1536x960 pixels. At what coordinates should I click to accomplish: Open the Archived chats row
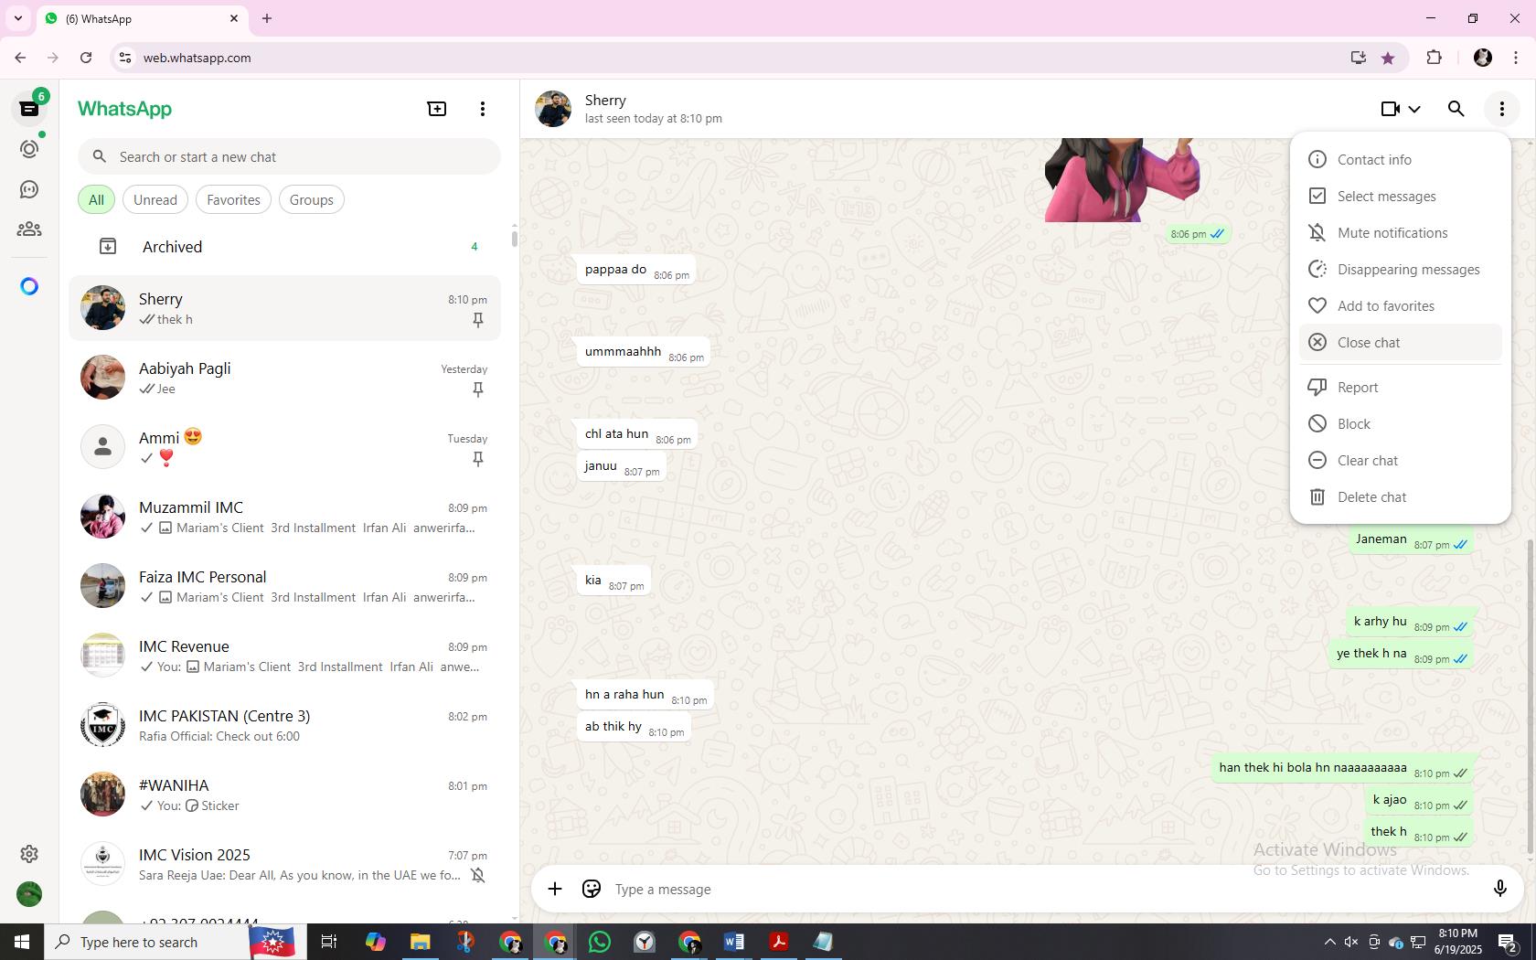[x=284, y=246]
